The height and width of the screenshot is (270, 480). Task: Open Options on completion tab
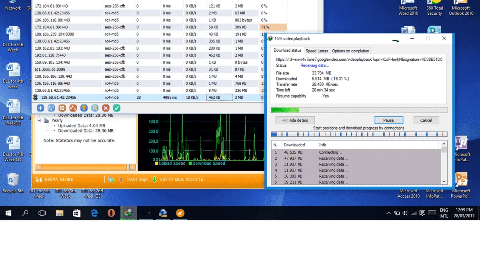pyautogui.click(x=350, y=51)
